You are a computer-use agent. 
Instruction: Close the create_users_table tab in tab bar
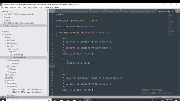pyautogui.click(x=87, y=11)
